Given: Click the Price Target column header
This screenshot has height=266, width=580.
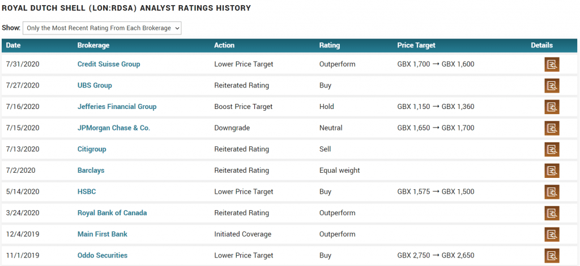Looking at the screenshot, I should point(416,45).
